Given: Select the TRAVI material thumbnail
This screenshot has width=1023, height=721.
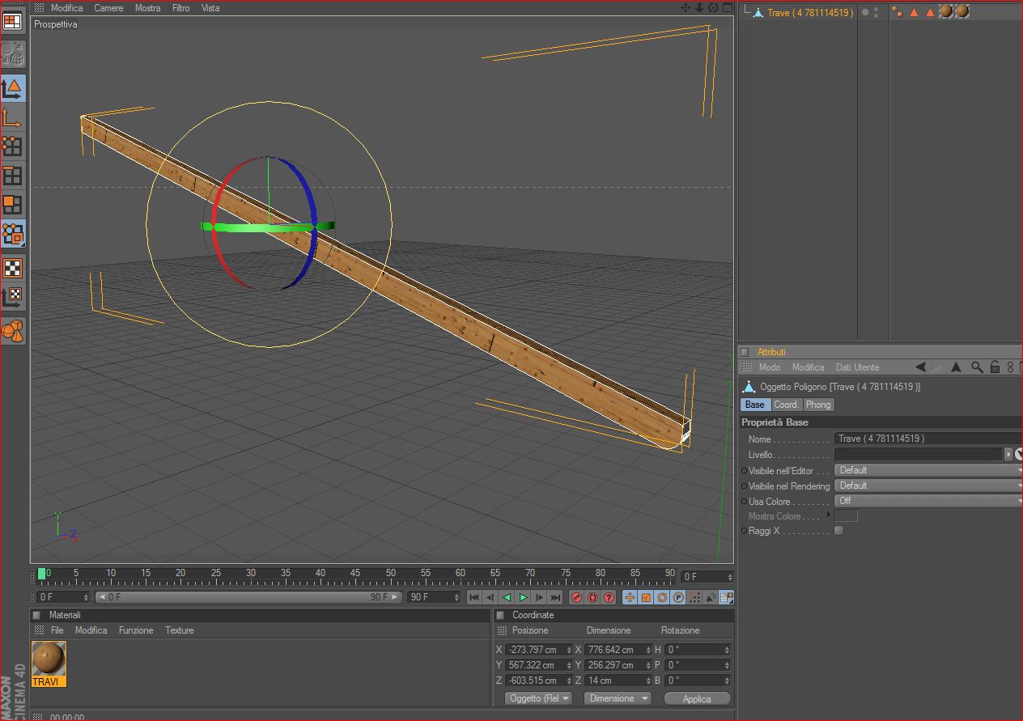Looking at the screenshot, I should [x=49, y=664].
